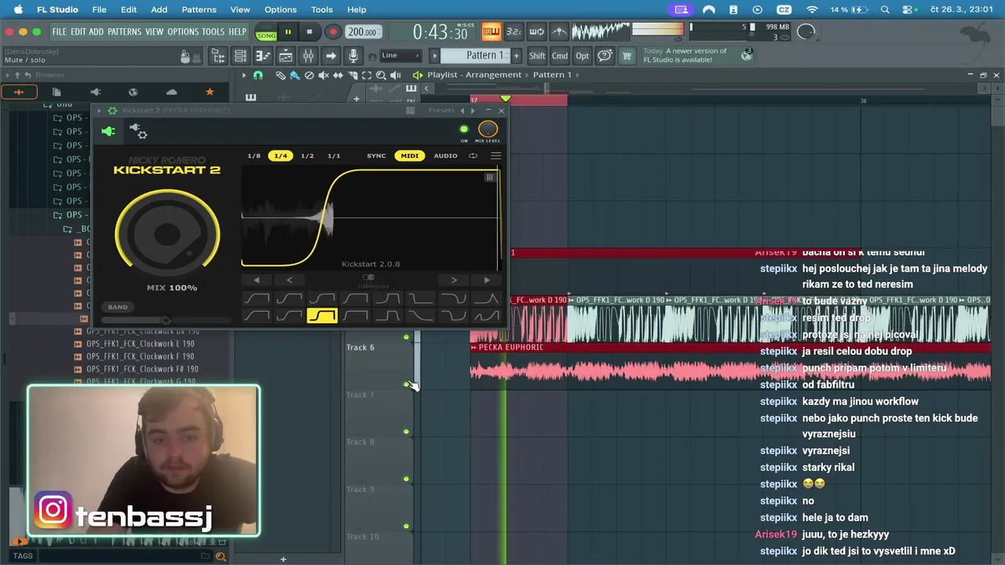
Task: Open the Mixer toolbar icon
Action: click(308, 56)
